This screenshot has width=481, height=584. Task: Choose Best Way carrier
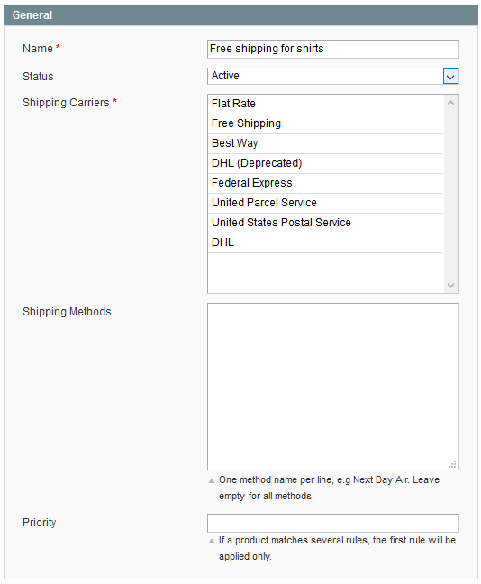coord(325,143)
